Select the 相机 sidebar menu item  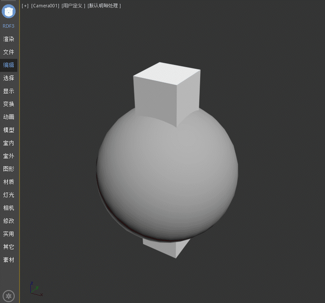coord(9,208)
